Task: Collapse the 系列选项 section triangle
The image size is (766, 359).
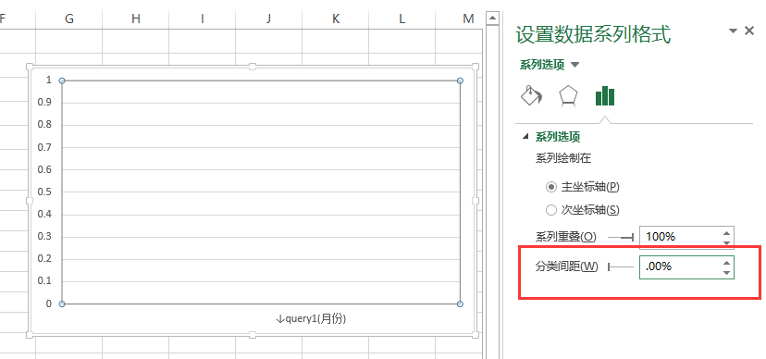Action: click(525, 137)
